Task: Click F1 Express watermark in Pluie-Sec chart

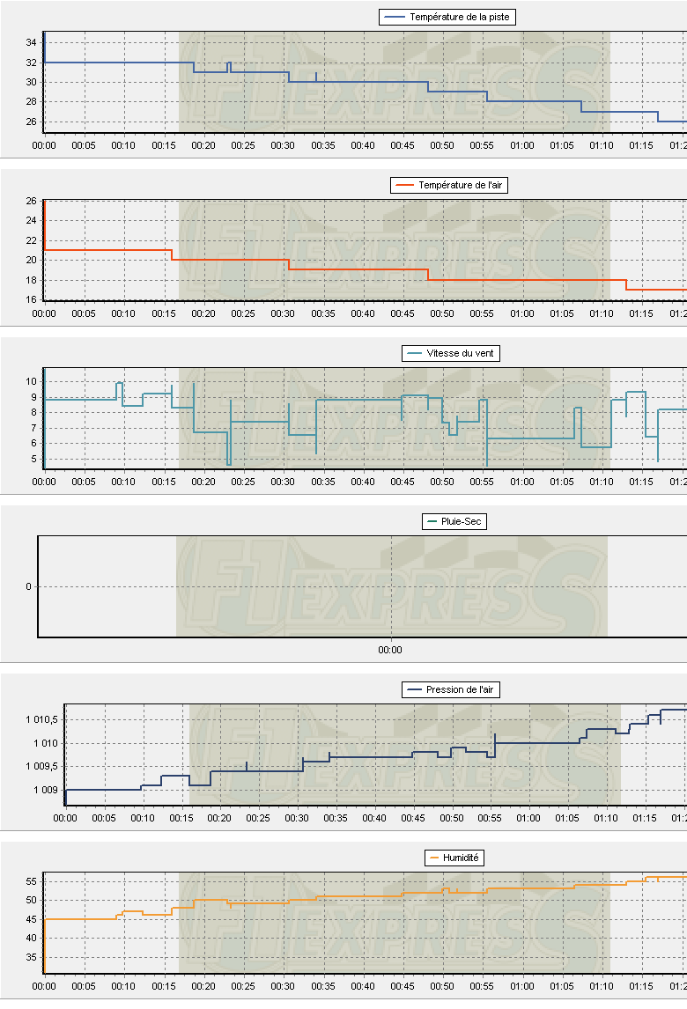Action: [x=392, y=586]
